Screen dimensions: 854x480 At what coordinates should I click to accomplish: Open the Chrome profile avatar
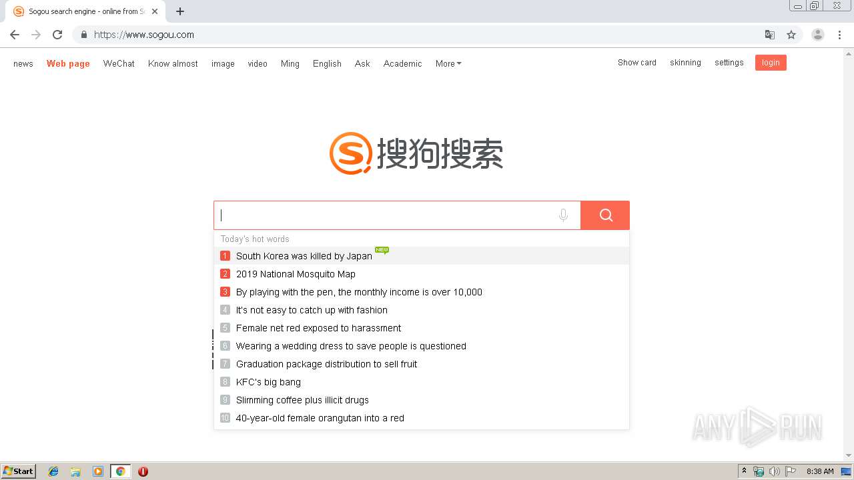[x=818, y=35]
